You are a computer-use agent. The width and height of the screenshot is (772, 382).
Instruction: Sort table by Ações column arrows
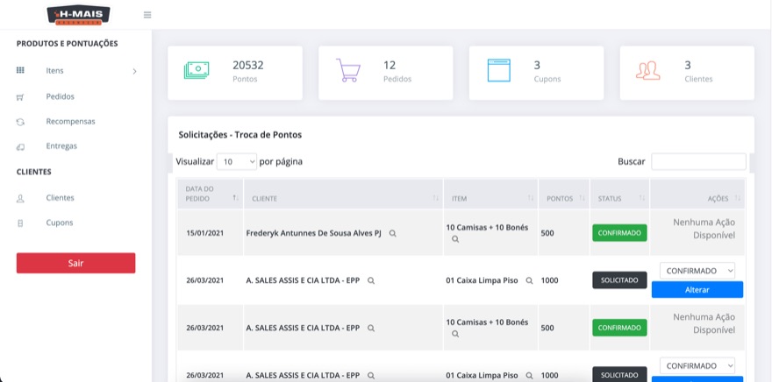(x=738, y=198)
